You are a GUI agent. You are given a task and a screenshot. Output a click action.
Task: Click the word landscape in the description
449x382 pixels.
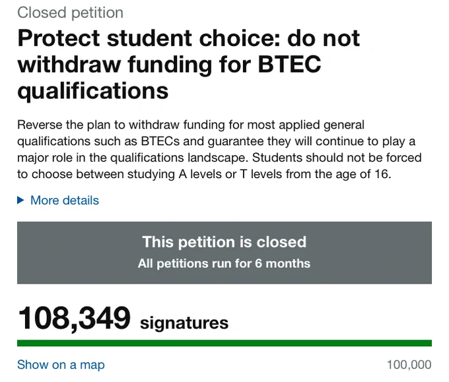pos(217,158)
